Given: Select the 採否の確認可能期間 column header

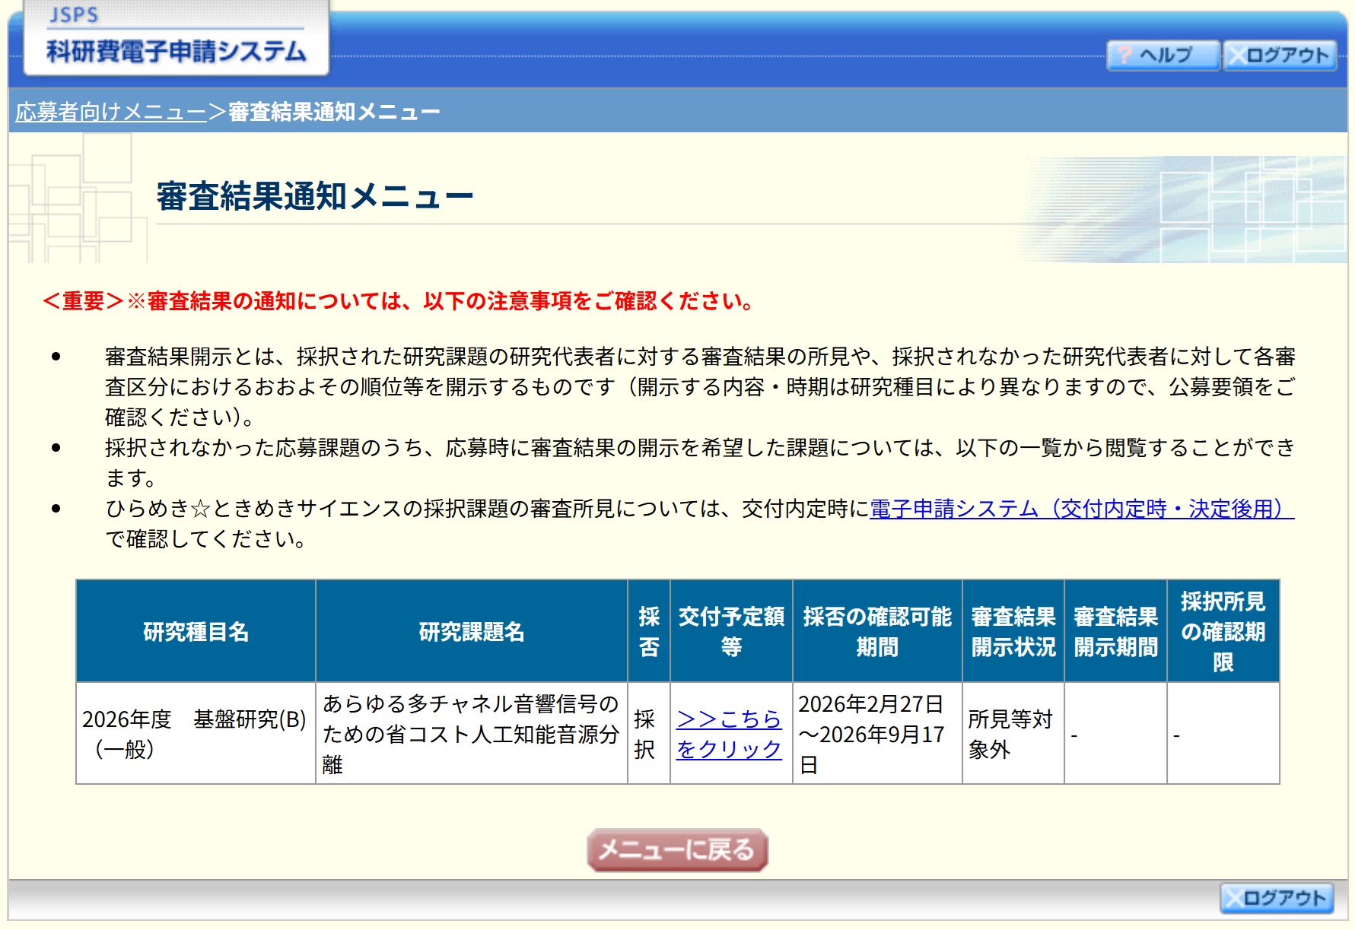Looking at the screenshot, I should pyautogui.click(x=876, y=631).
